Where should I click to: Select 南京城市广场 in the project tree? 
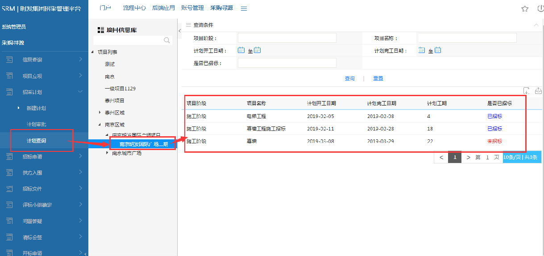[x=126, y=153]
